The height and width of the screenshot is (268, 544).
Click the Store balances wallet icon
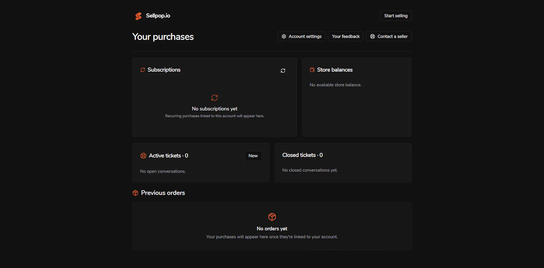pos(312,70)
